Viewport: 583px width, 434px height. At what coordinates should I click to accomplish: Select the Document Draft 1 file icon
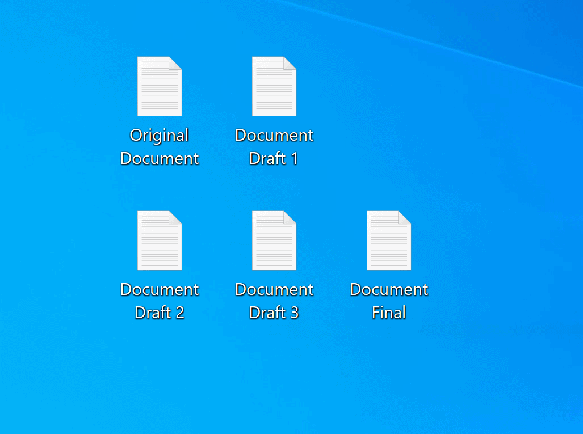click(x=274, y=86)
